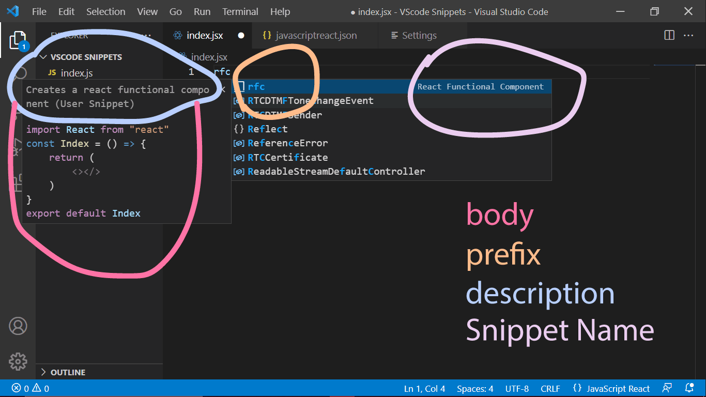The image size is (706, 397).
Task: Open the Explorer activity bar icon
Action: 18,40
